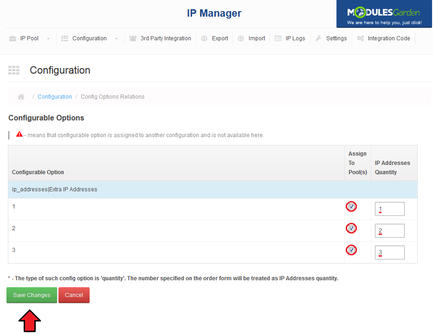
Task: Expand the IP Pool dropdown arrow
Action: 48,38
